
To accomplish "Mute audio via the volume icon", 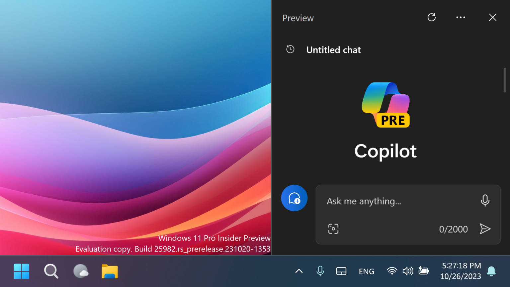I will point(408,271).
